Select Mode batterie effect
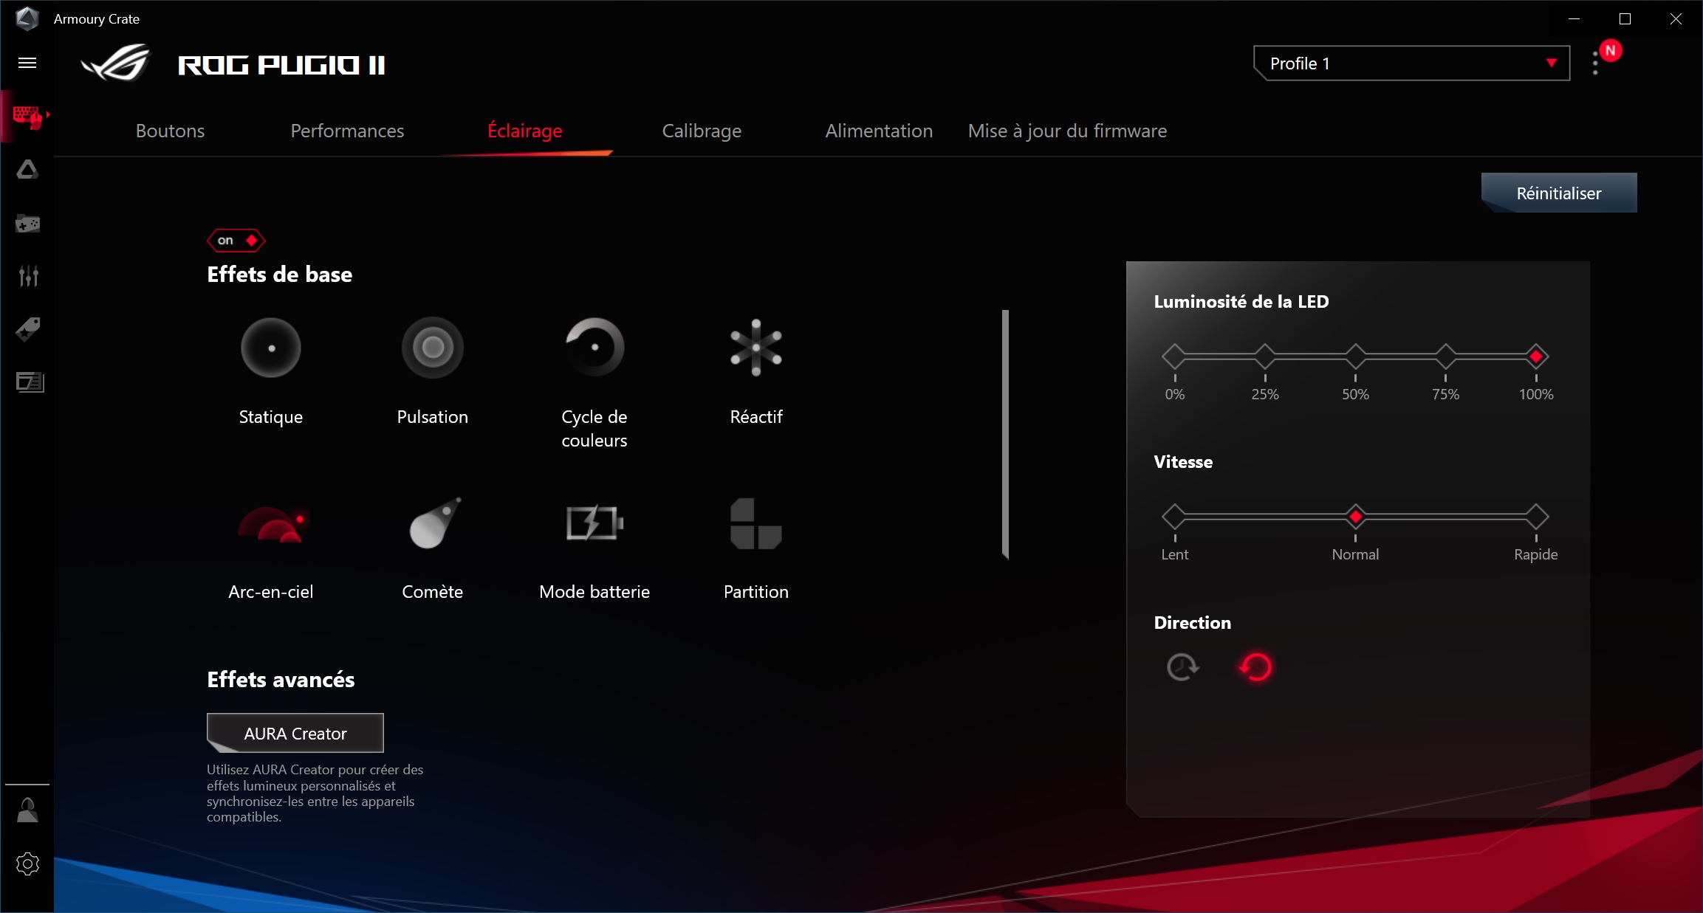 click(x=594, y=524)
